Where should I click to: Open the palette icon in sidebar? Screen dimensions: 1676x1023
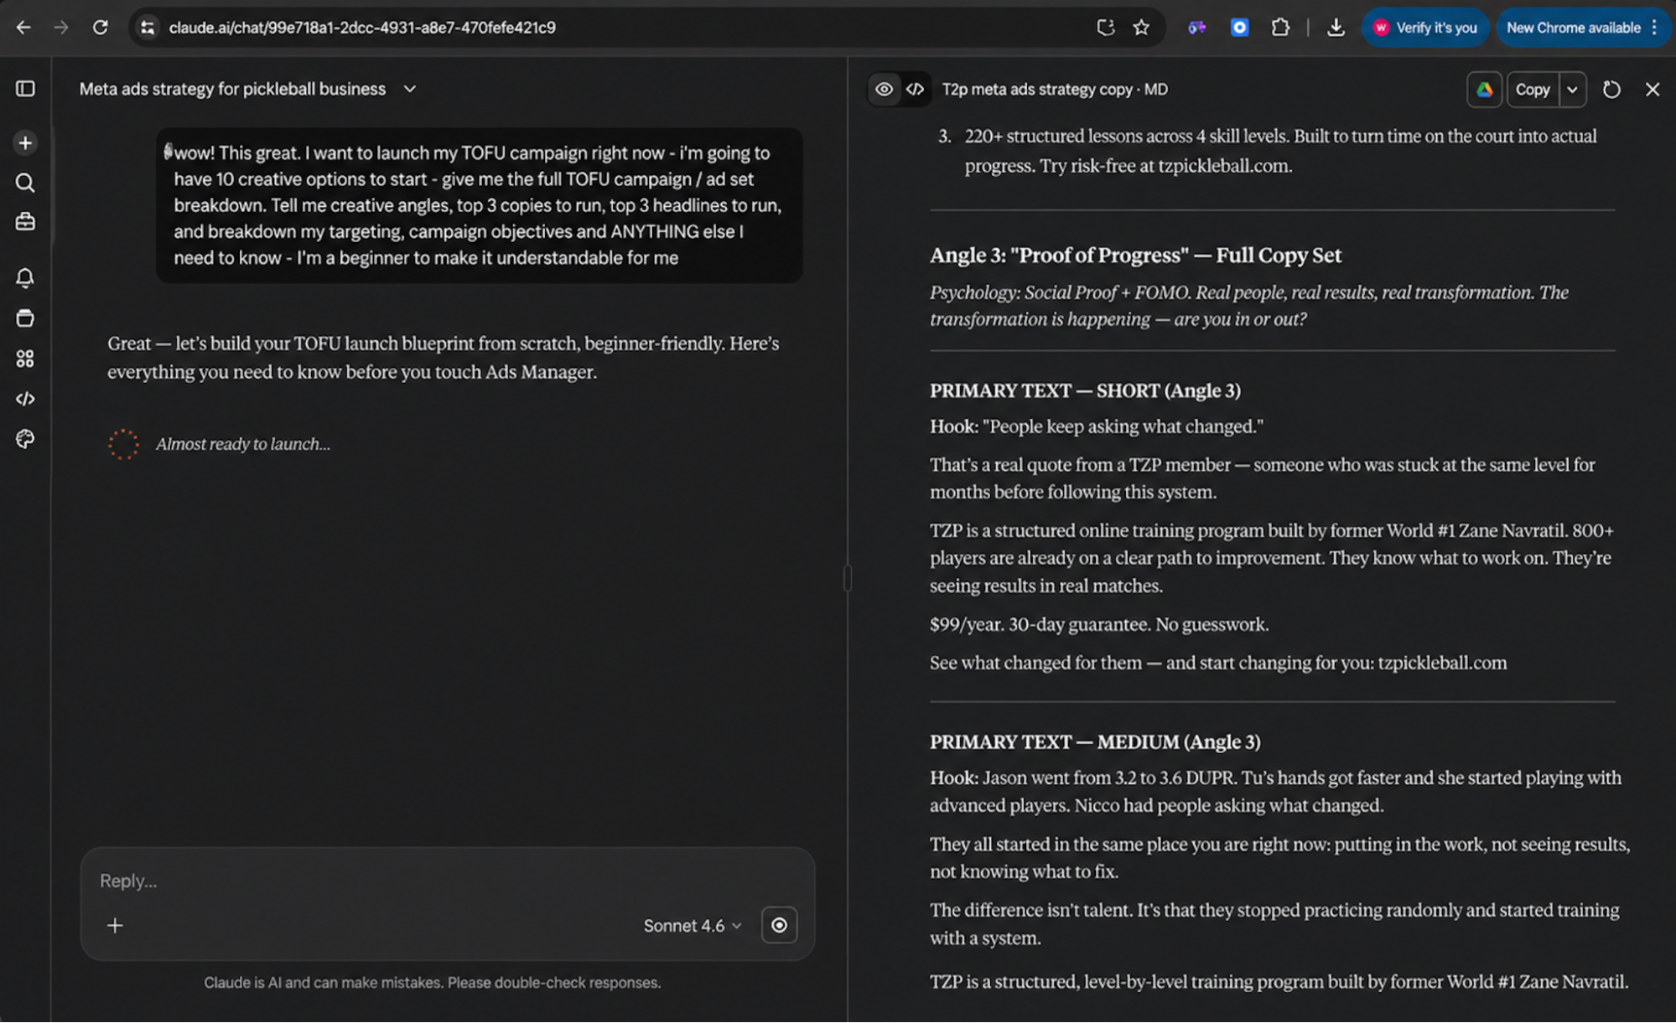(x=25, y=439)
